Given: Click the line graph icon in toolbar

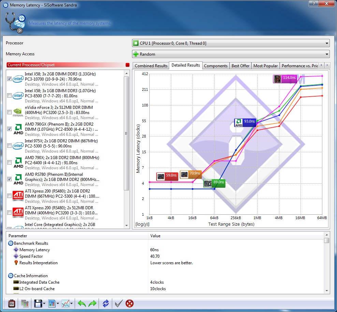Looking at the screenshot, I should tap(65, 303).
